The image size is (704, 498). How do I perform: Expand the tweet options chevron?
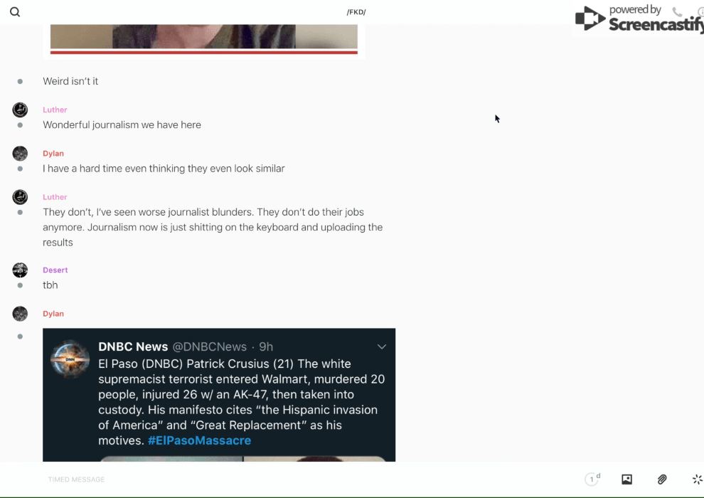(x=382, y=346)
